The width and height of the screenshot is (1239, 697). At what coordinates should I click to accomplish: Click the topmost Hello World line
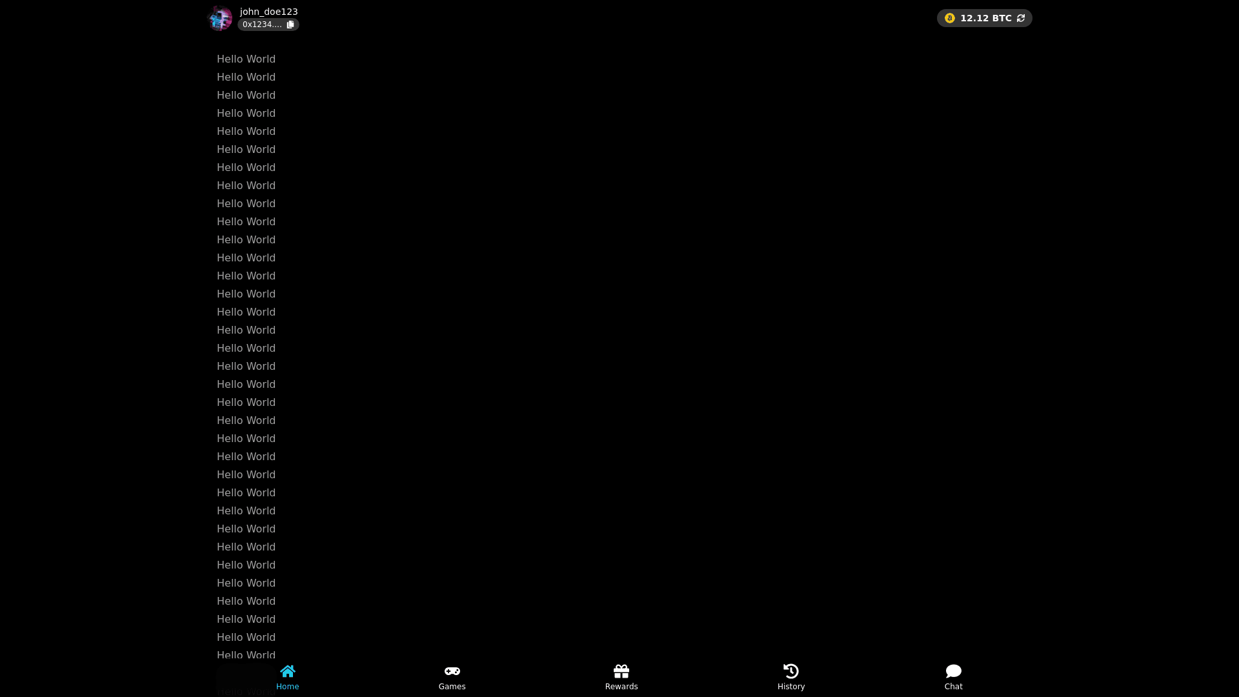pos(246,59)
